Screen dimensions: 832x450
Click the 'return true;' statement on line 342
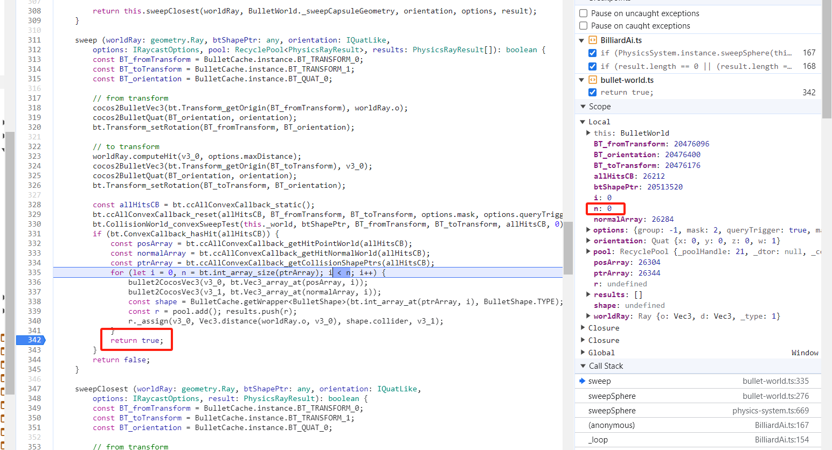point(137,340)
